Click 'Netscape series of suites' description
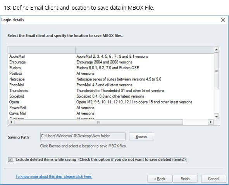229x185 pixels. tap(119, 79)
